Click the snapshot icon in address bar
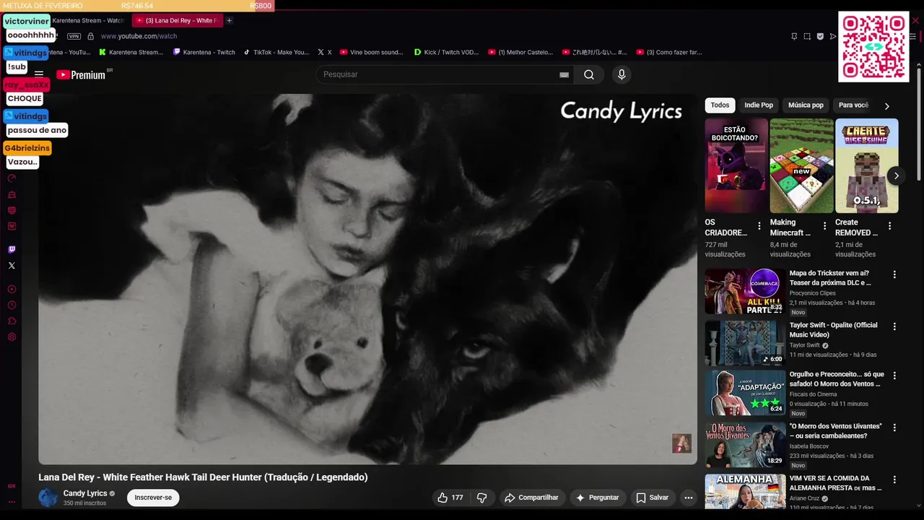This screenshot has width=924, height=520. (x=807, y=36)
